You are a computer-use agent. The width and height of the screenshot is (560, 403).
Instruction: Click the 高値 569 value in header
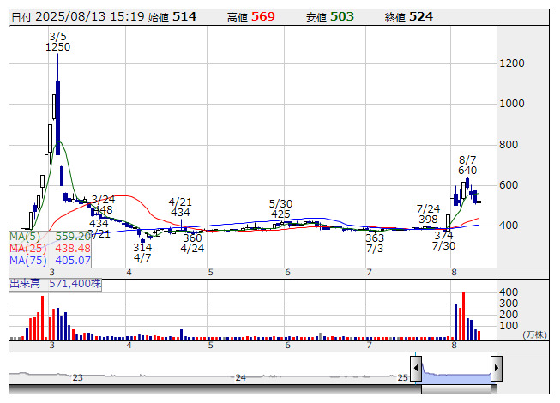[x=263, y=16]
